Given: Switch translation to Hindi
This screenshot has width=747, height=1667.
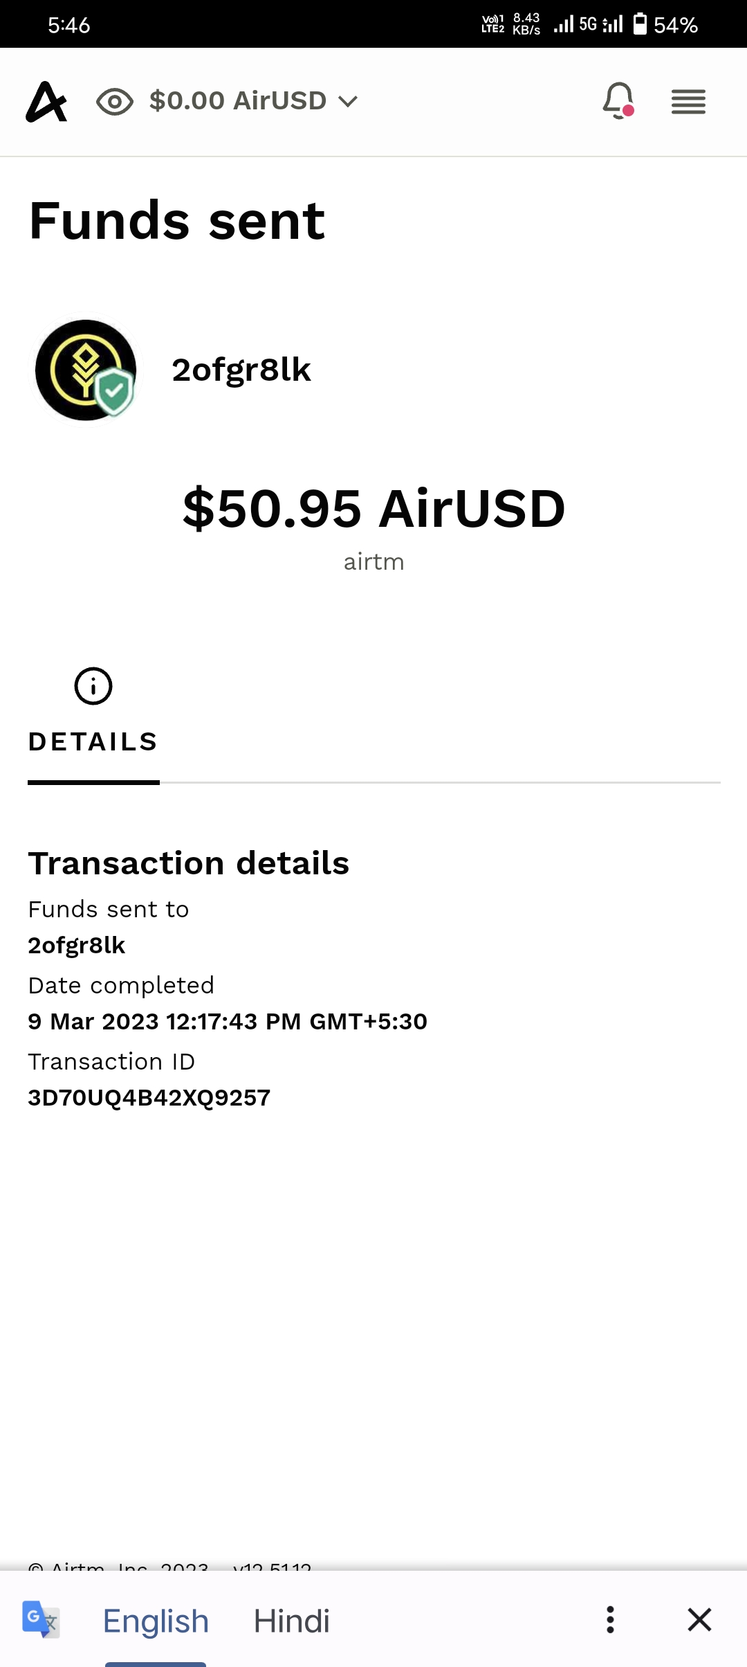Looking at the screenshot, I should pyautogui.click(x=291, y=1621).
